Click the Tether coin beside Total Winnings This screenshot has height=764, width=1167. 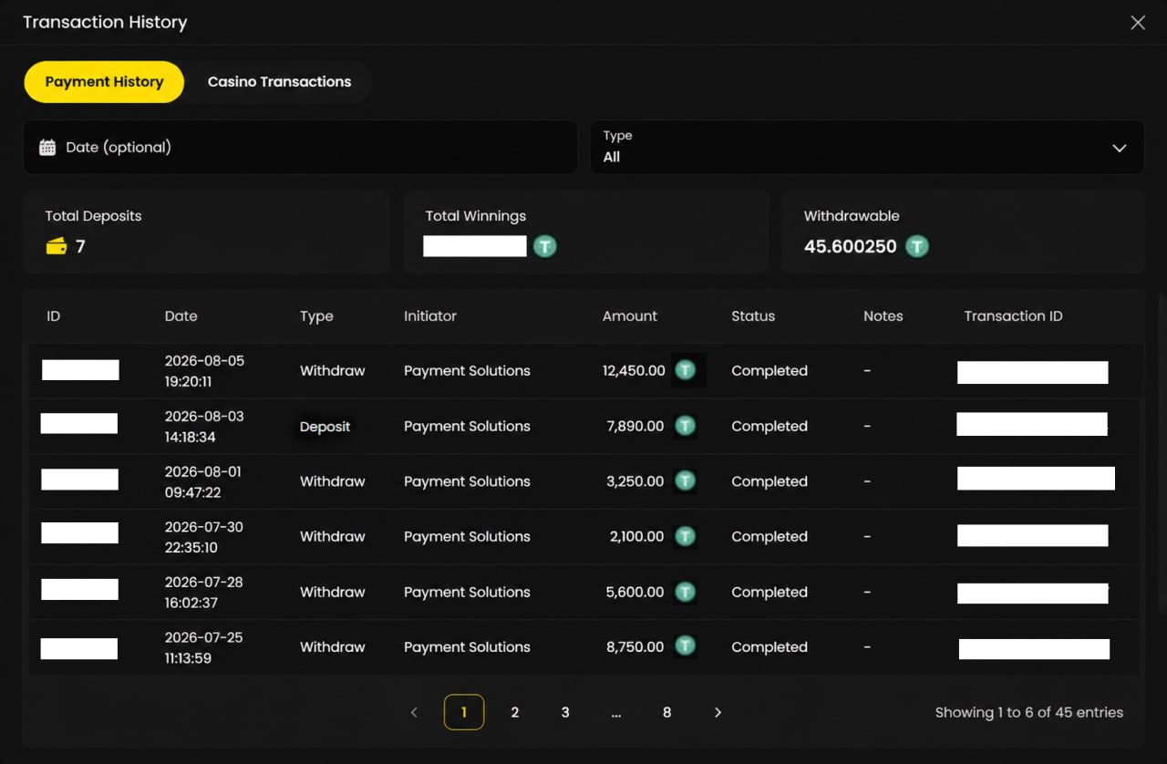click(x=545, y=246)
